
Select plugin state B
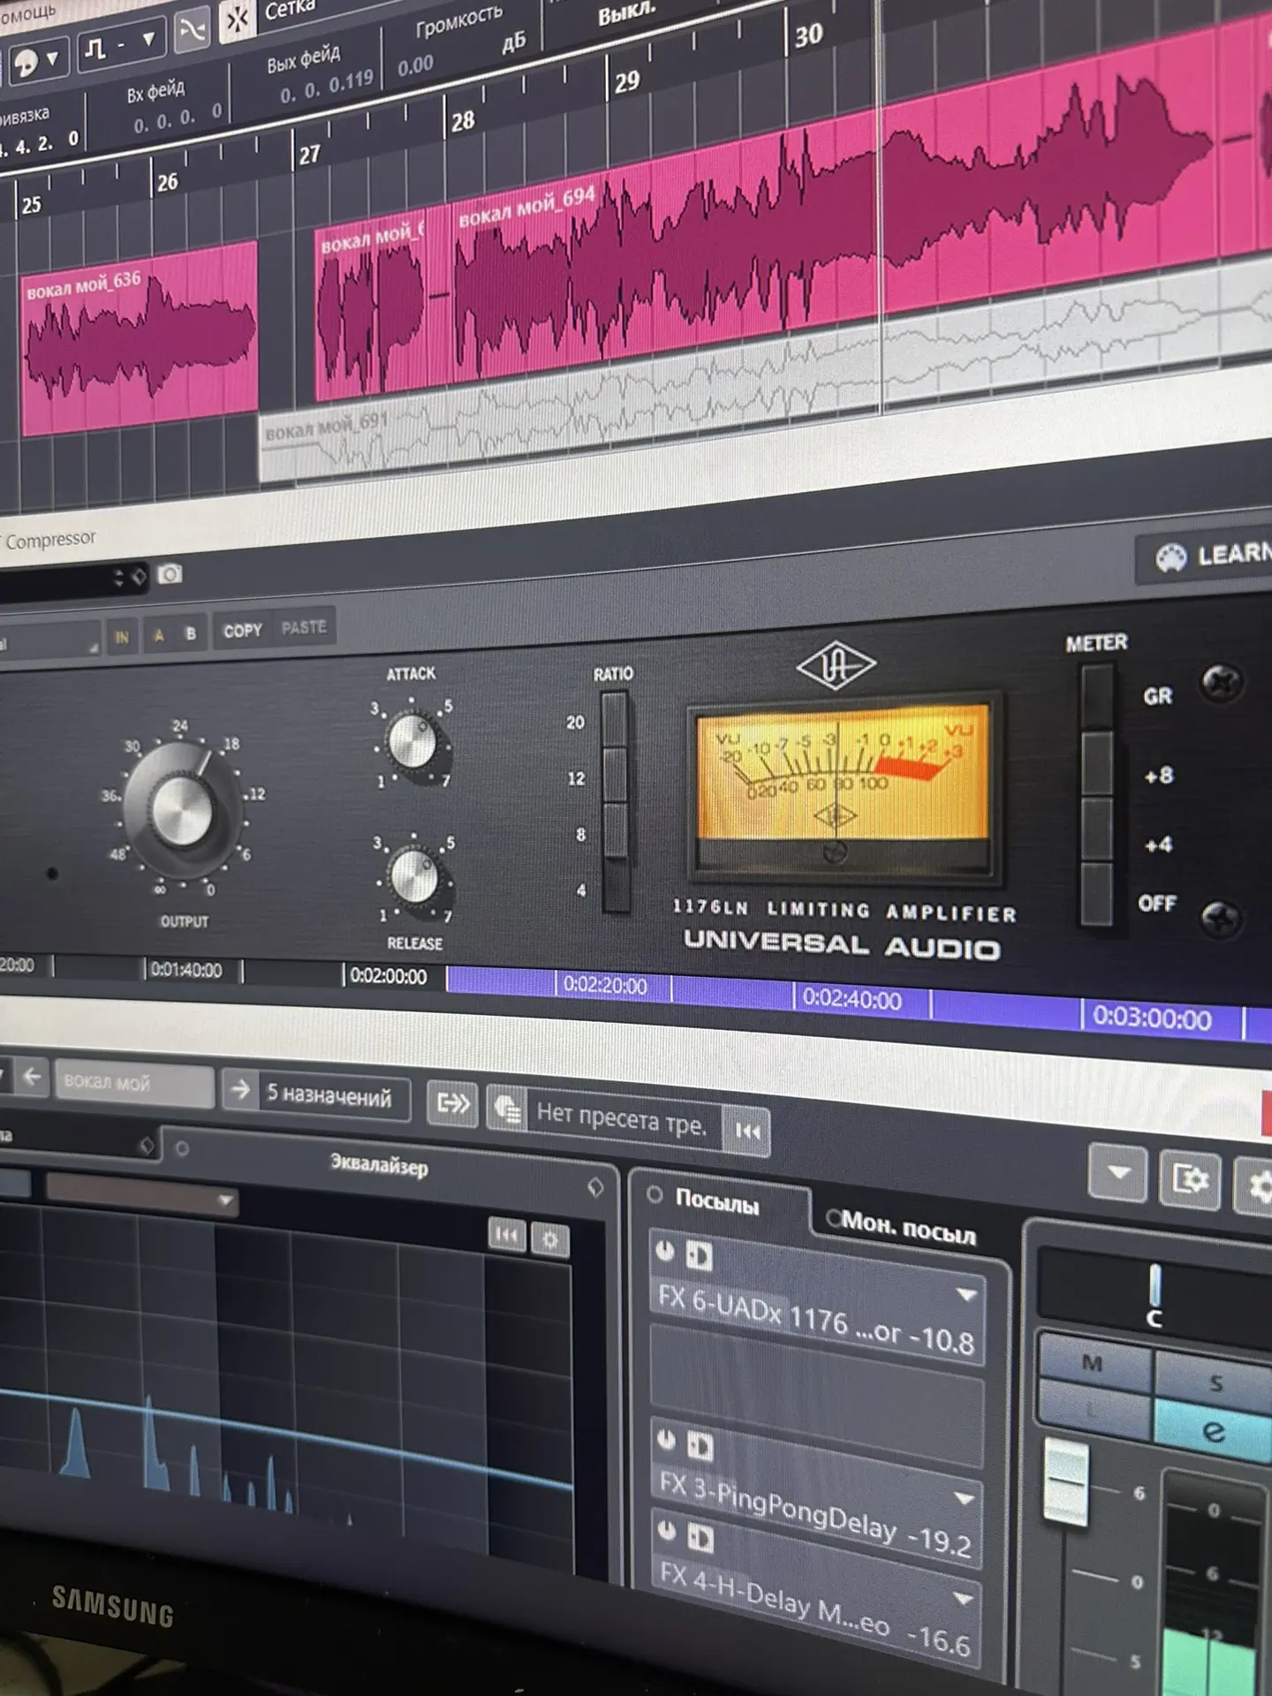[x=190, y=633]
